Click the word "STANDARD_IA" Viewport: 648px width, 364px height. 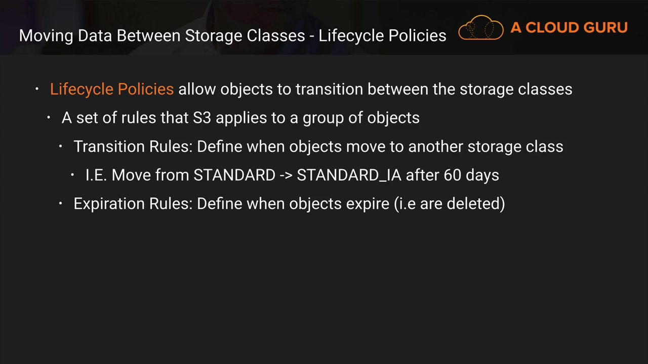coord(349,175)
